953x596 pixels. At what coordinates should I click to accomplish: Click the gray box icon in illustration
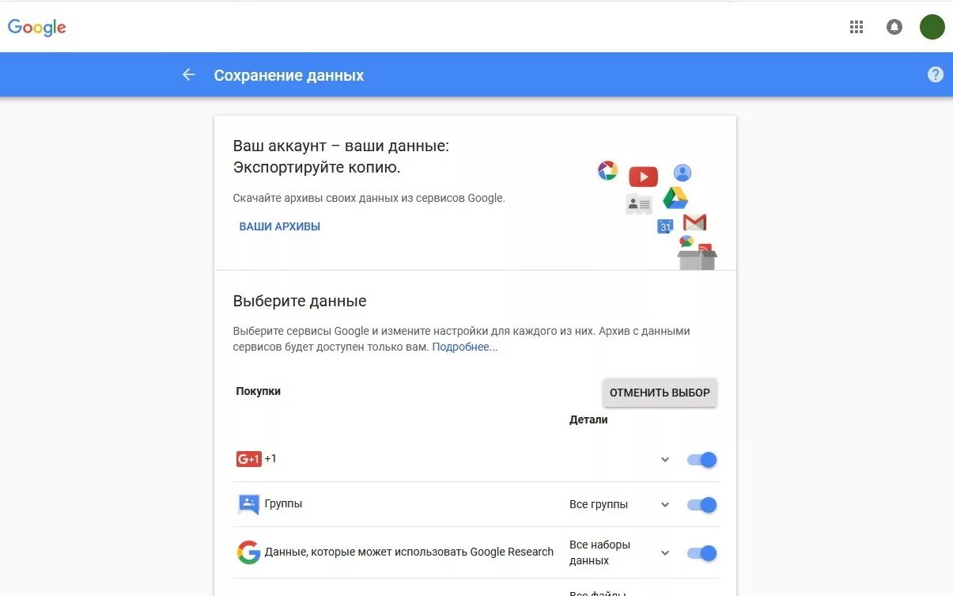point(697,260)
